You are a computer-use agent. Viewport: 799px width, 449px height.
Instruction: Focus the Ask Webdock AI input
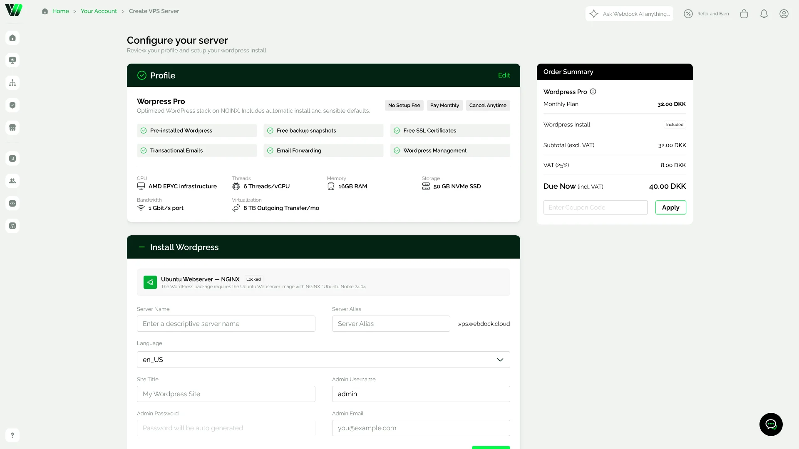(x=636, y=14)
